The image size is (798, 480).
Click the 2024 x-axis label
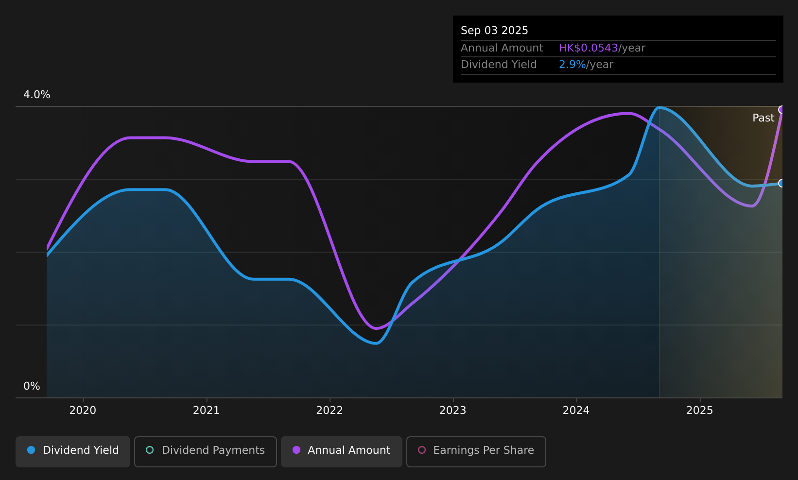[x=576, y=411]
